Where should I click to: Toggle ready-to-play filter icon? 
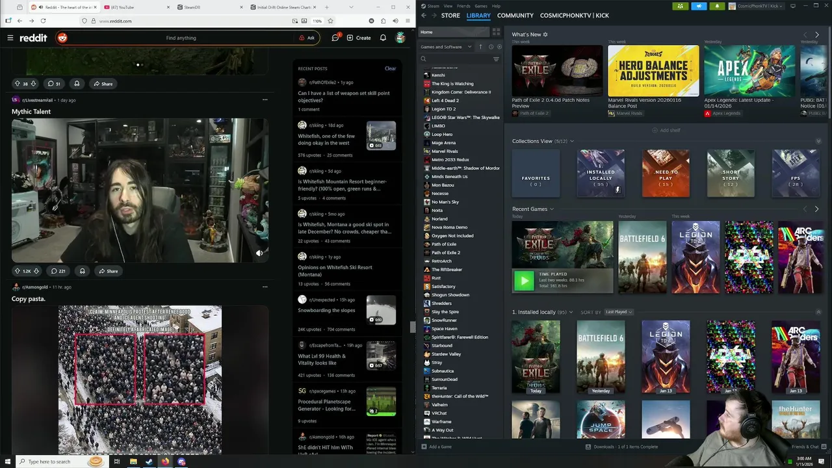[x=499, y=47]
